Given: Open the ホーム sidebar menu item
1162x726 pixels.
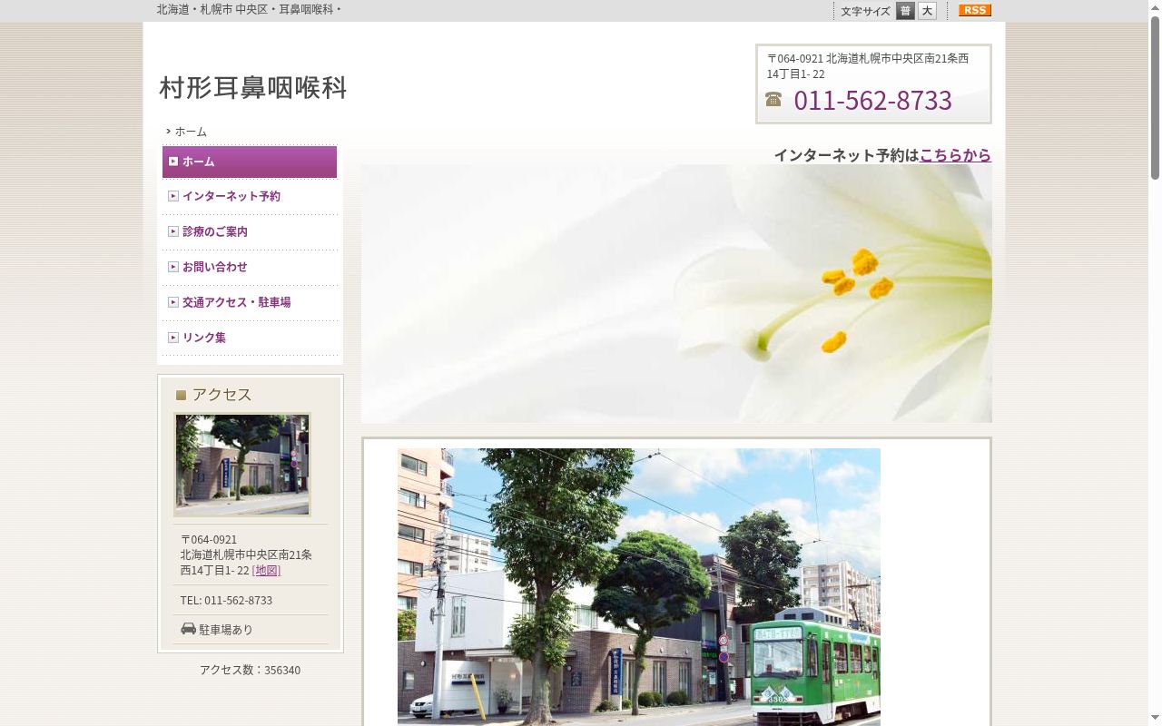Looking at the screenshot, I should click(250, 162).
